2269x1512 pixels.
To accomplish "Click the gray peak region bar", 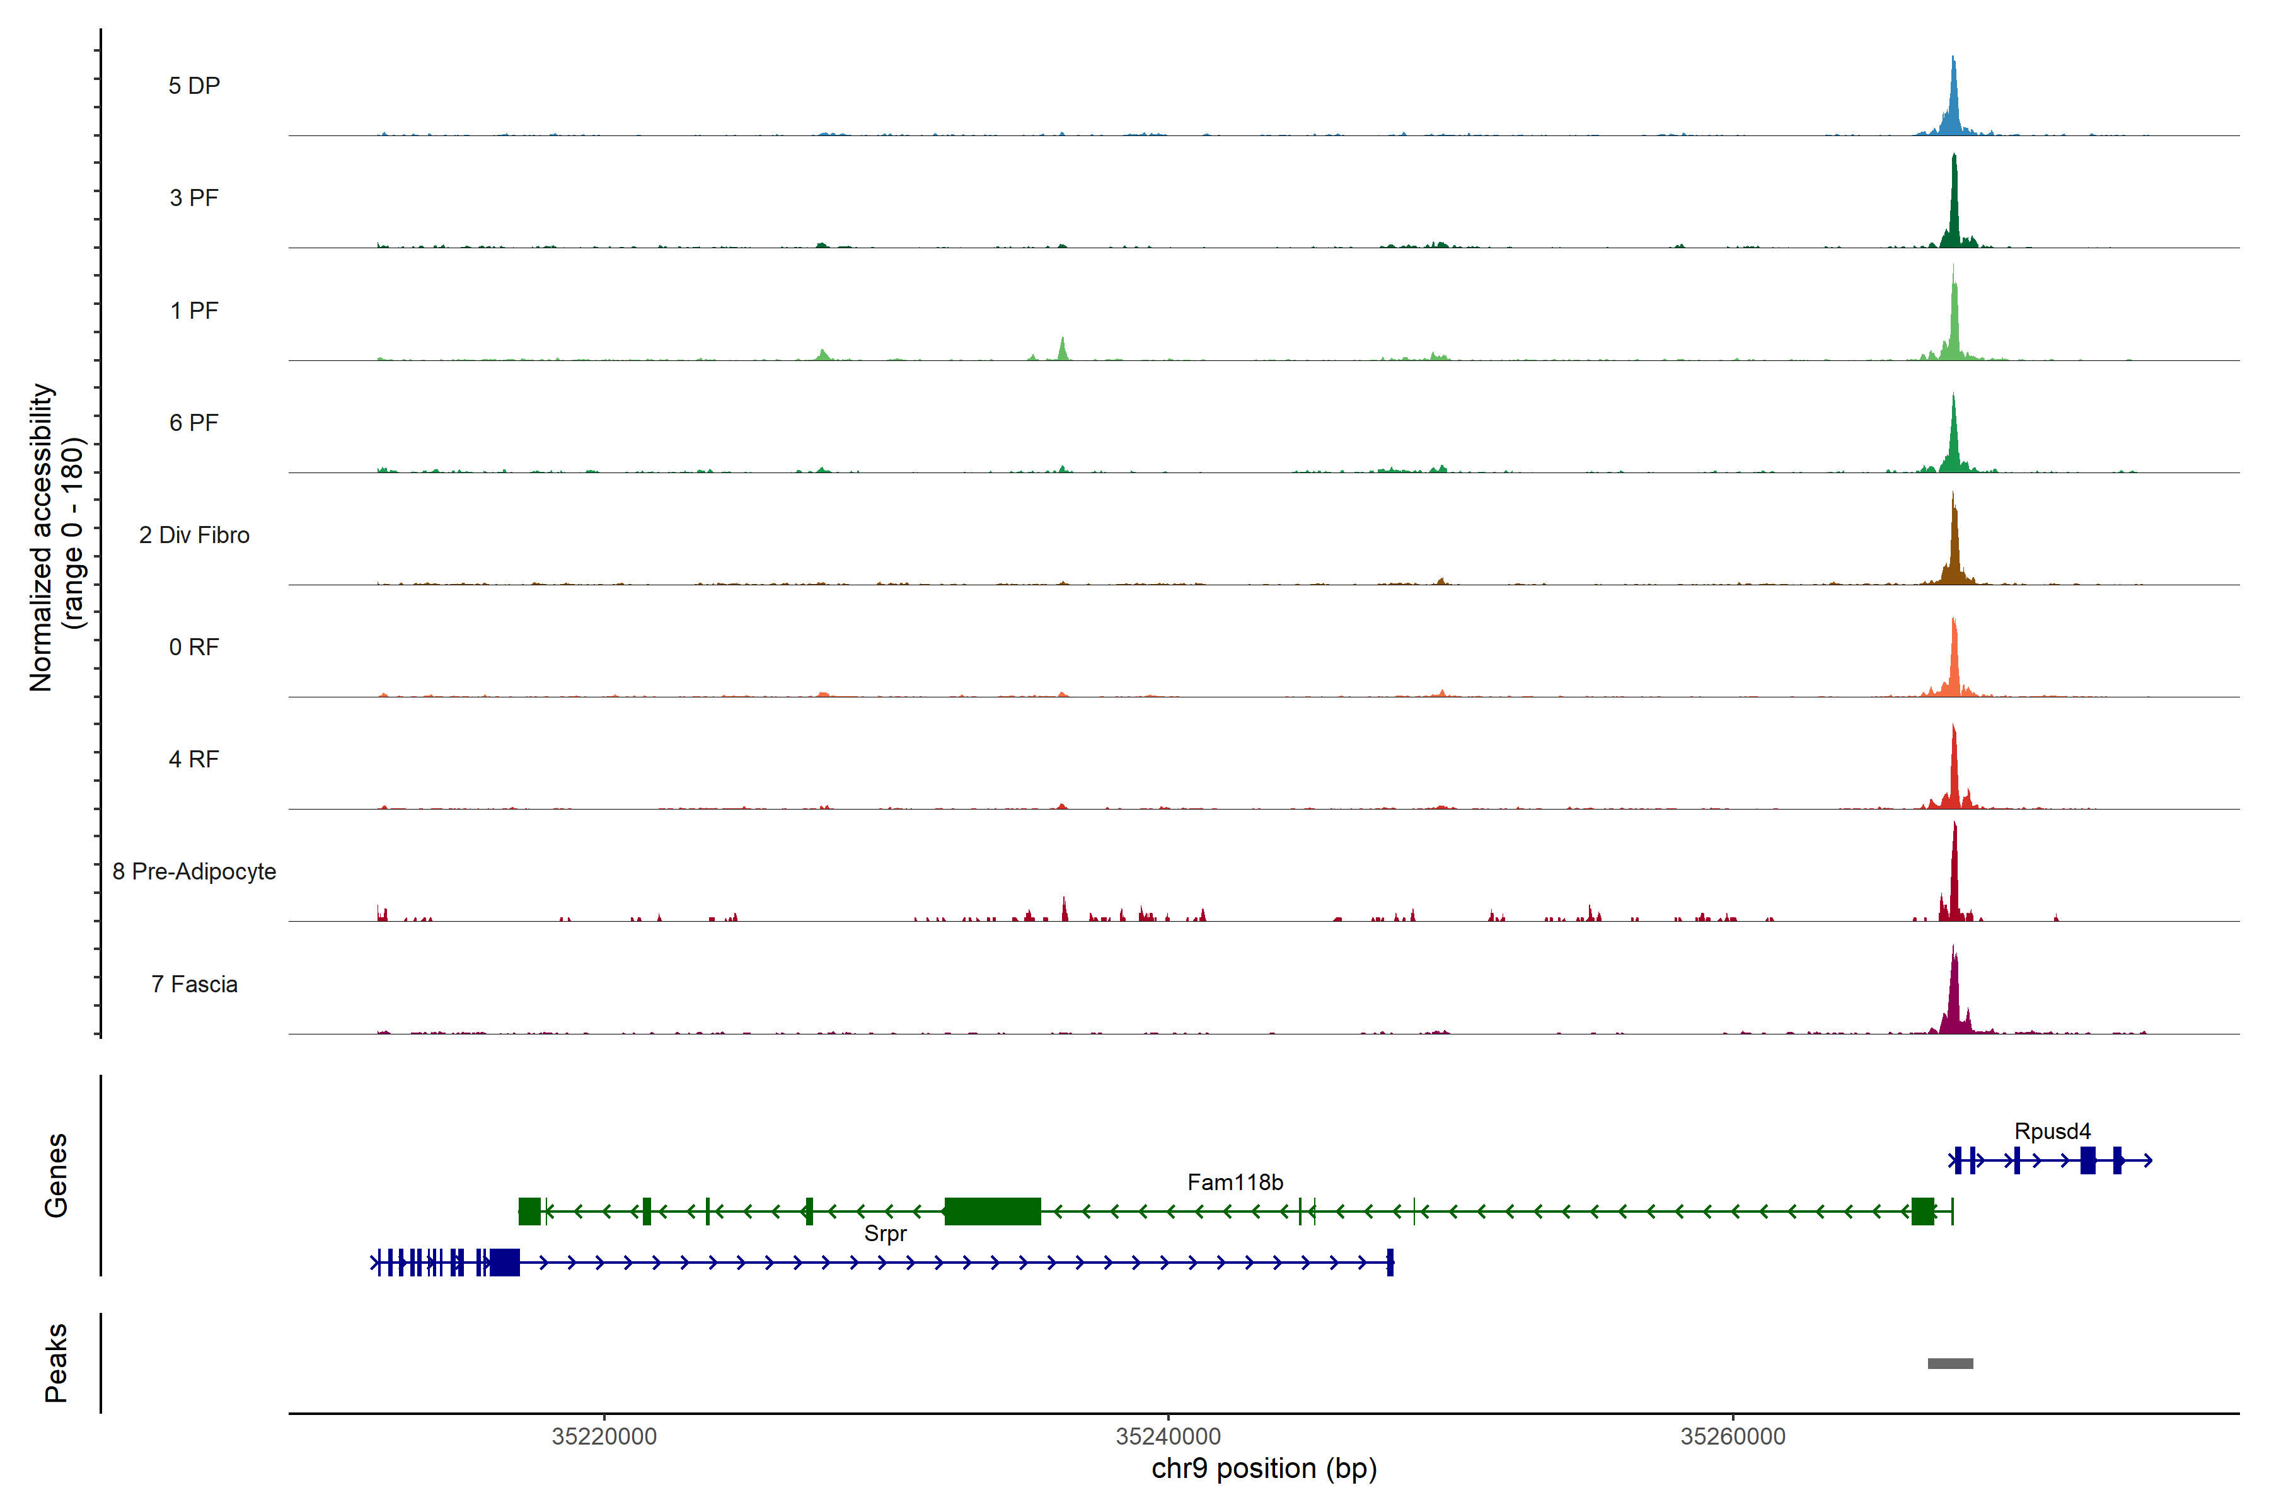I will [x=1949, y=1363].
